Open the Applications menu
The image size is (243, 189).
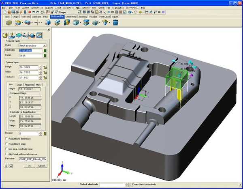[83, 8]
